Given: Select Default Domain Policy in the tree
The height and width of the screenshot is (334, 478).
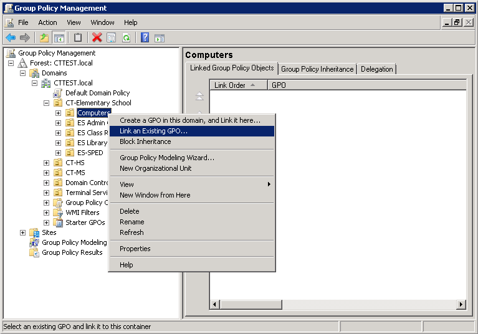Looking at the screenshot, I should [x=97, y=93].
